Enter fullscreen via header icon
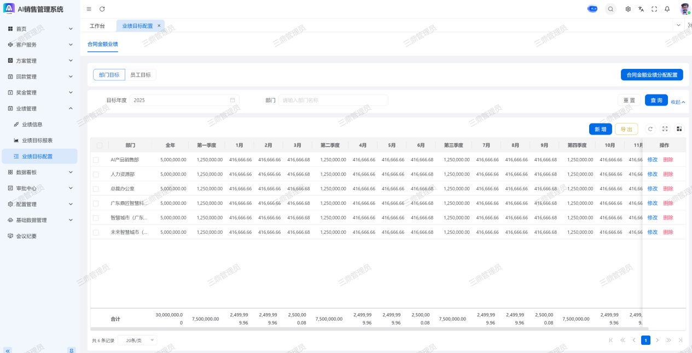The height and width of the screenshot is (353, 692). click(654, 9)
